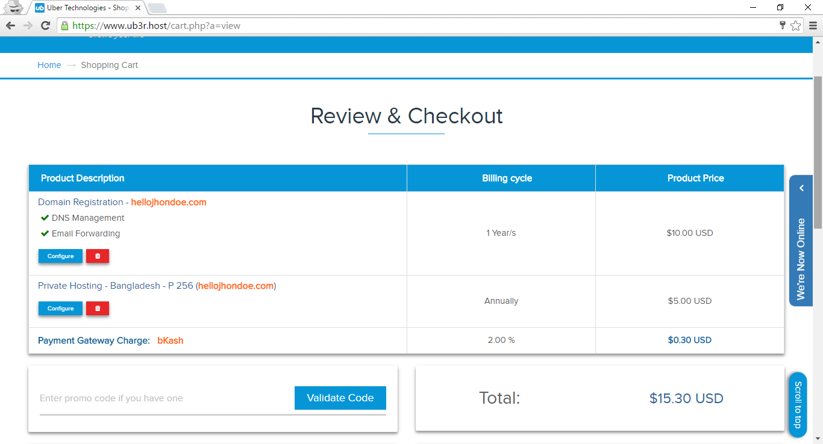The height and width of the screenshot is (444, 823).
Task: Click the page vertical scrollbar thumb
Action: pos(818,152)
